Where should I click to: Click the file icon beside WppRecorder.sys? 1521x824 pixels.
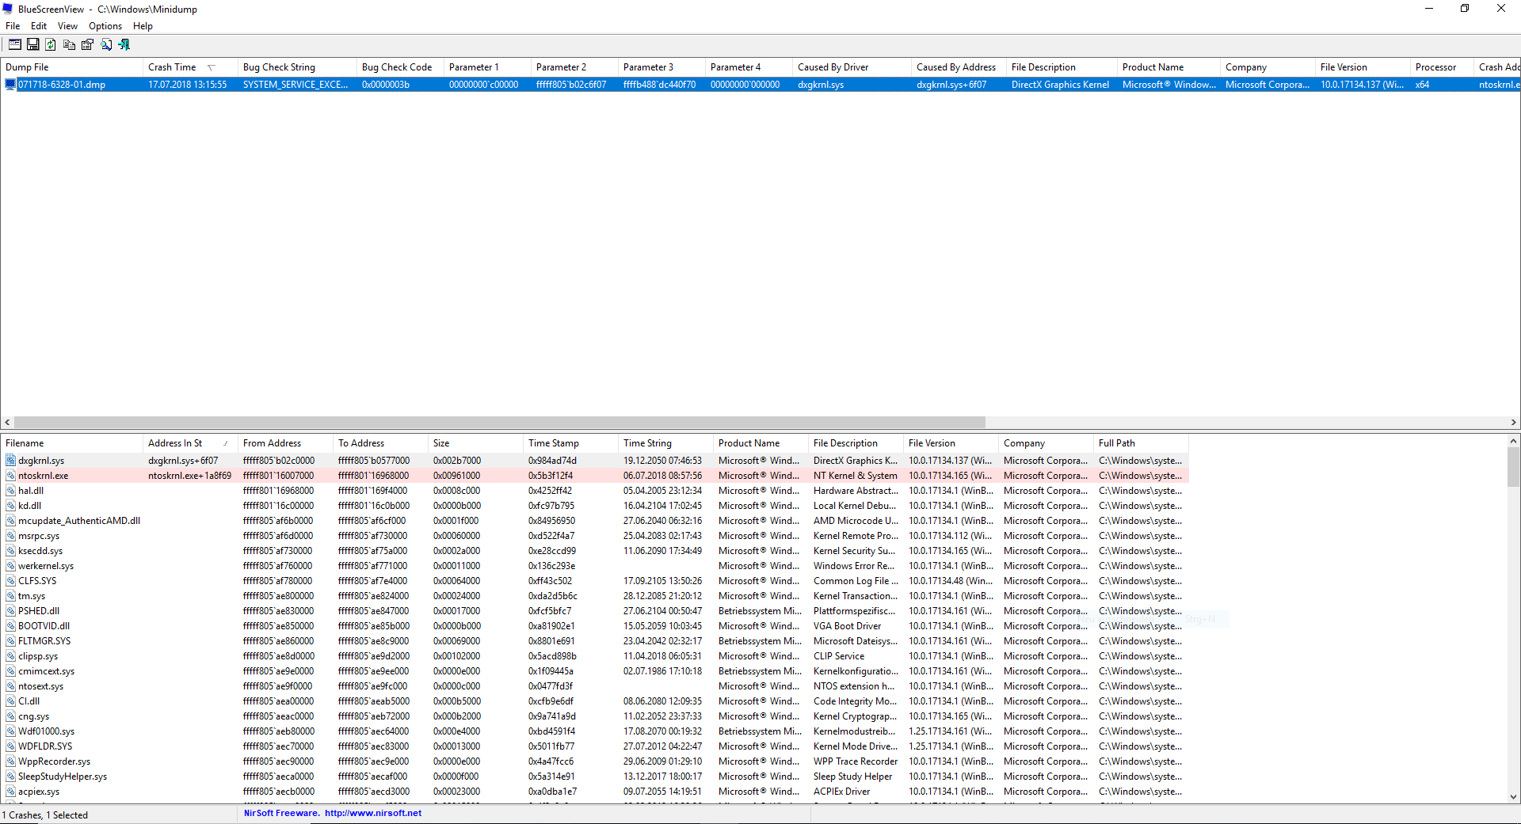11,761
